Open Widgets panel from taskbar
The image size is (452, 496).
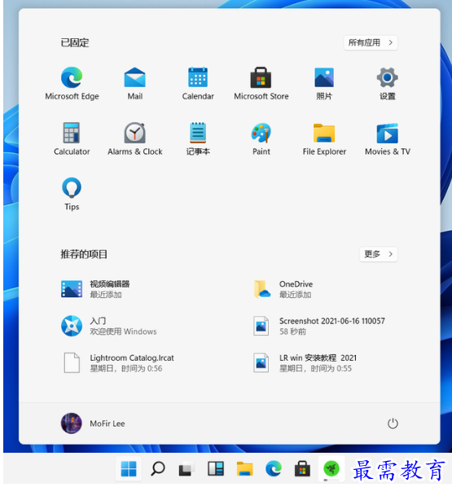(216, 468)
